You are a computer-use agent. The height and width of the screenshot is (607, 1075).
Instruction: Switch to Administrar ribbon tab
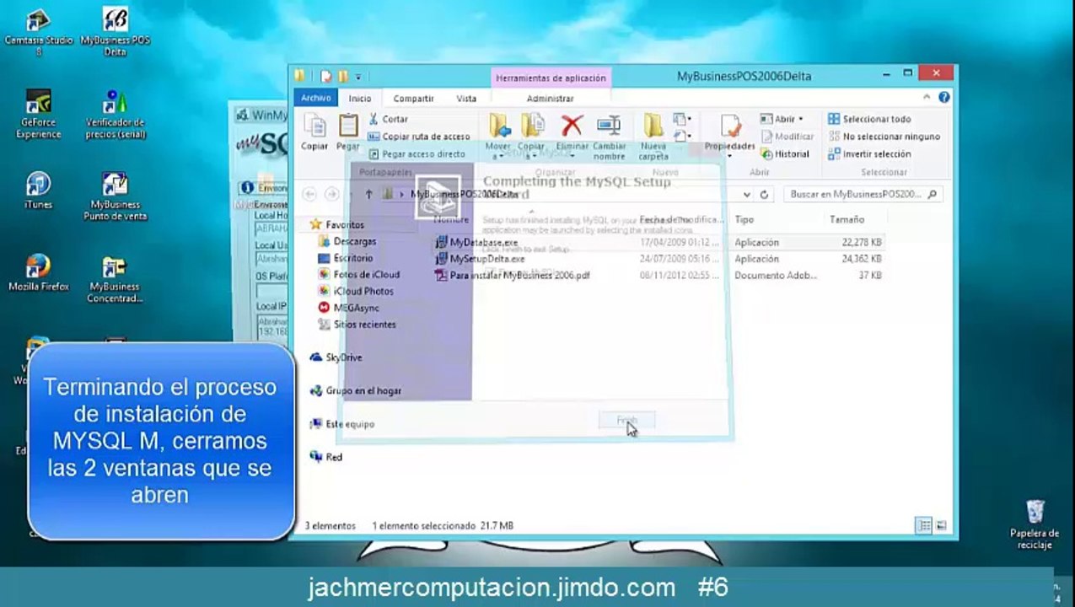coord(550,99)
